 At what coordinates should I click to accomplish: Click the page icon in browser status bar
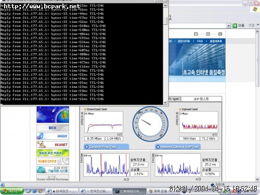(2, 185)
